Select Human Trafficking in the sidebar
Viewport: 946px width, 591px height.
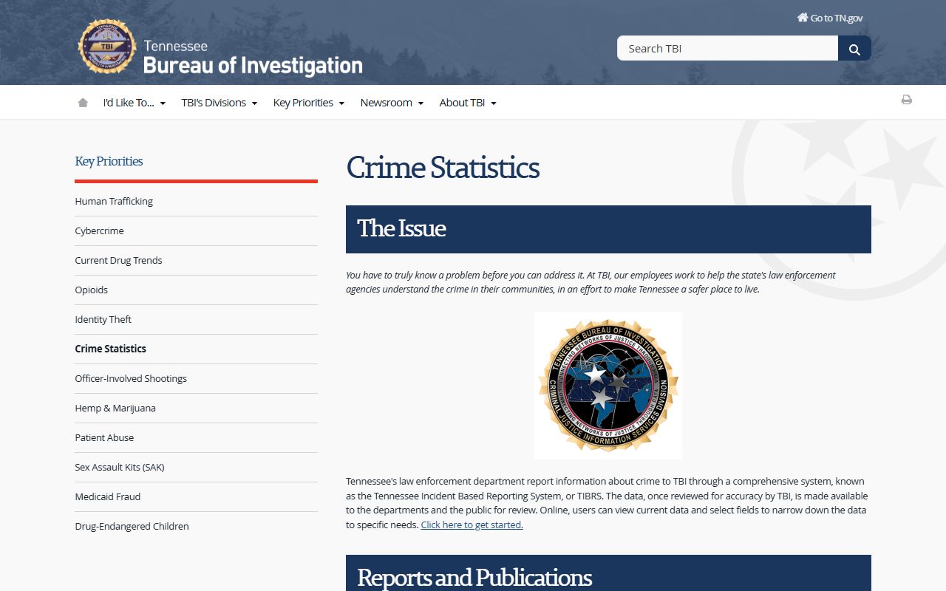[x=114, y=201]
